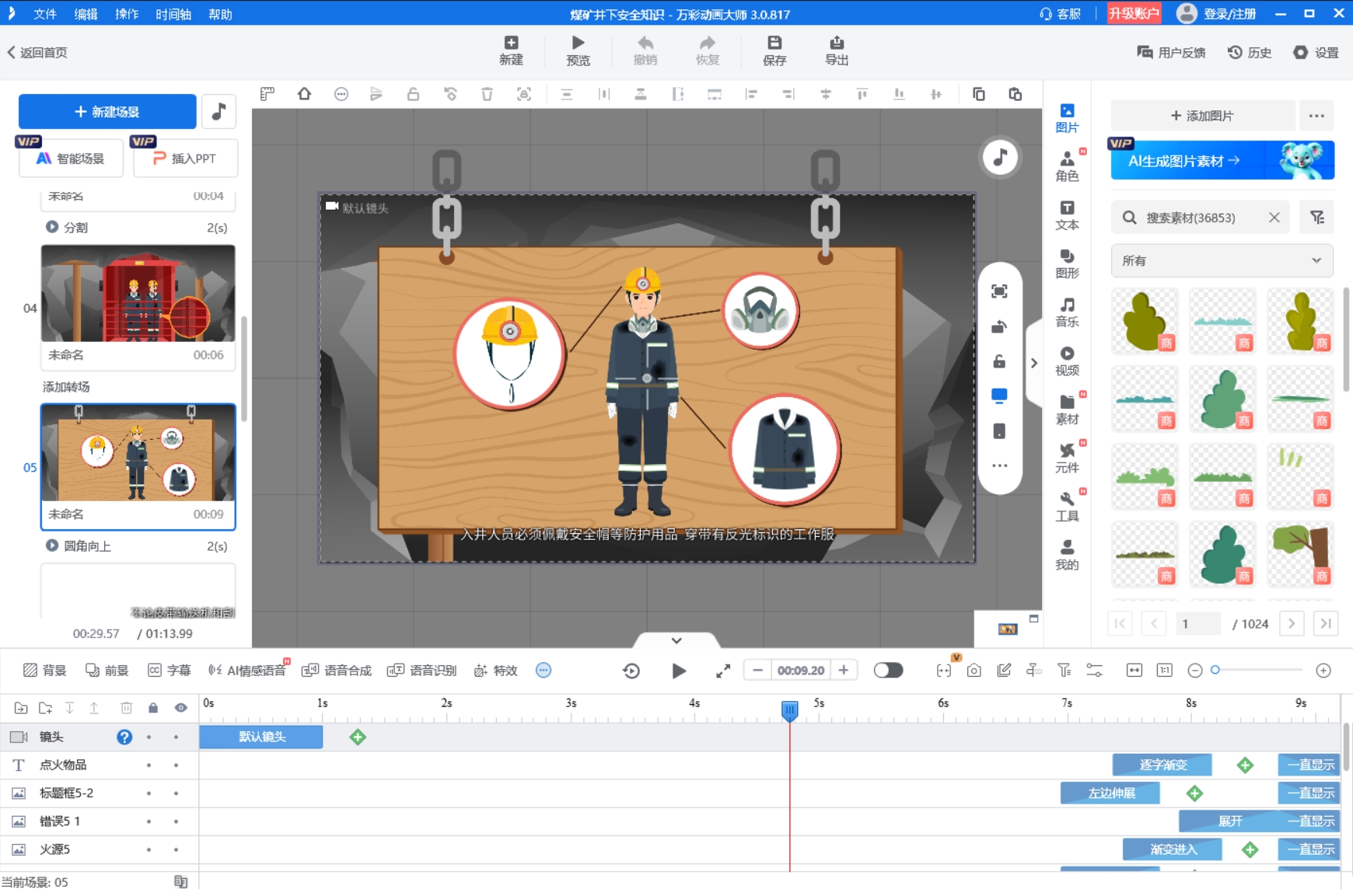Click the music note button beside 新建场景

click(219, 112)
